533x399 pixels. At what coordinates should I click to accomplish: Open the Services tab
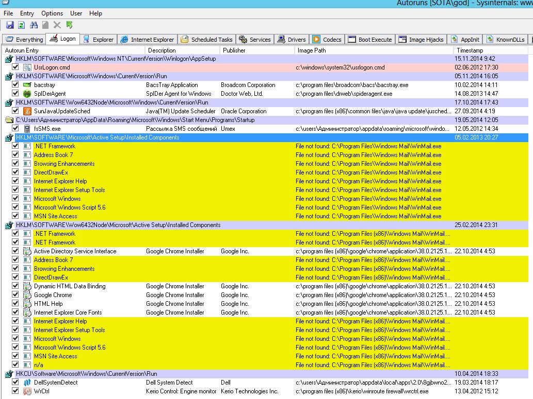click(x=255, y=39)
